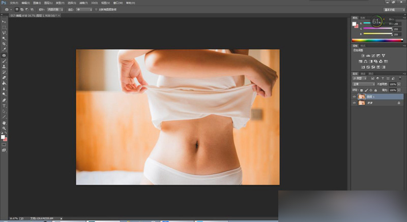Open the workspace switcher dropdown

pyautogui.click(x=394, y=10)
